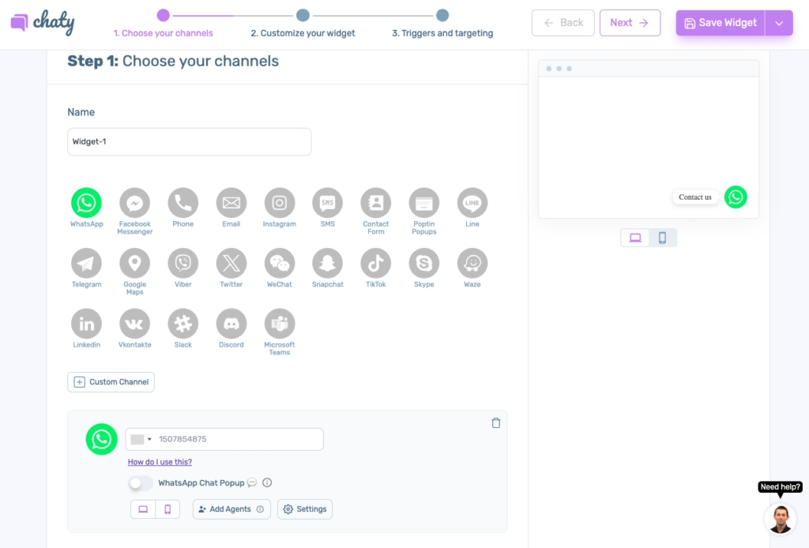
Task: Add the Line channel
Action: click(x=472, y=203)
